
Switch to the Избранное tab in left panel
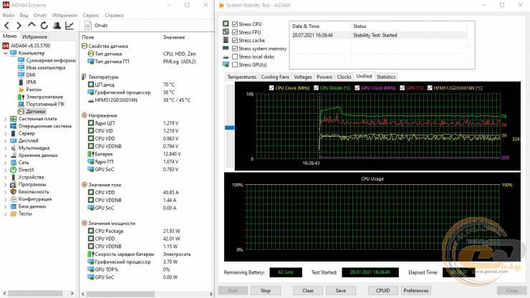click(34, 37)
